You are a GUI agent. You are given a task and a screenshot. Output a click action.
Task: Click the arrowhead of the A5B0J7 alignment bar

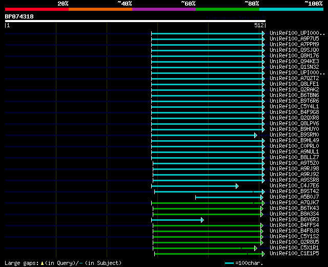pos(262,197)
